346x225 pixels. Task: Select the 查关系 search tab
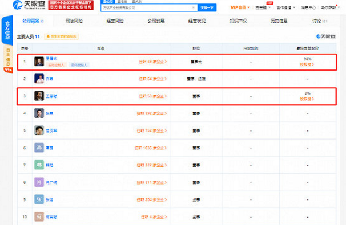coord(136,2)
